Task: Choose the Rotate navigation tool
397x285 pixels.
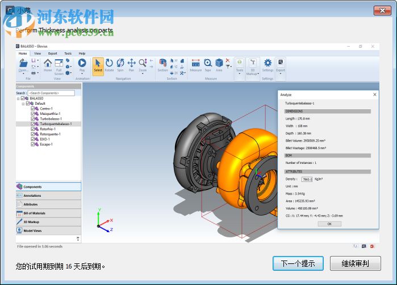Action: tap(110, 65)
